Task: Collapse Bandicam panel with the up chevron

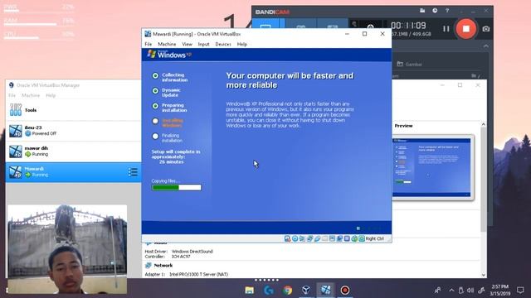Action: pyautogui.click(x=486, y=46)
